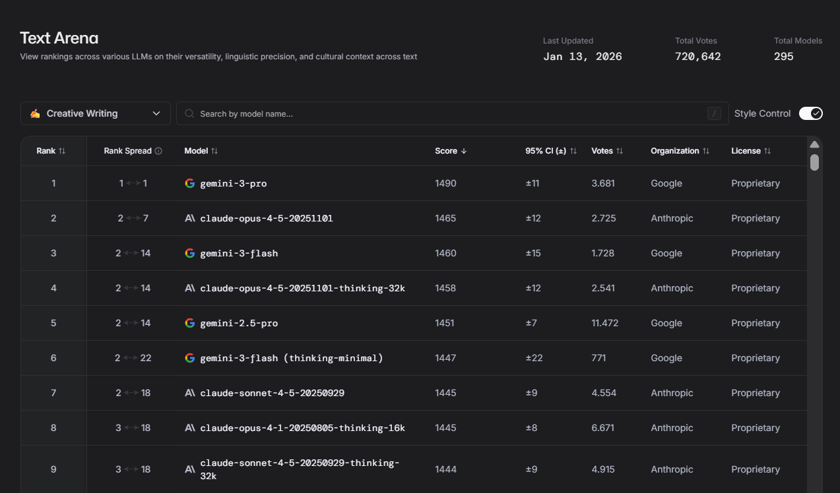This screenshot has width=840, height=493.
Task: Click the ±22 confidence interval cell
Action: [x=534, y=358]
